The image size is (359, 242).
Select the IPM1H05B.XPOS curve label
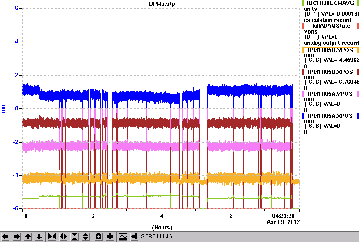[330, 72]
